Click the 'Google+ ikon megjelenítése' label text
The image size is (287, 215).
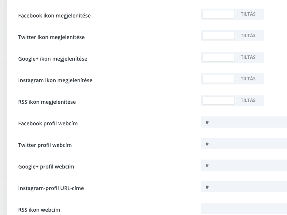(53, 59)
